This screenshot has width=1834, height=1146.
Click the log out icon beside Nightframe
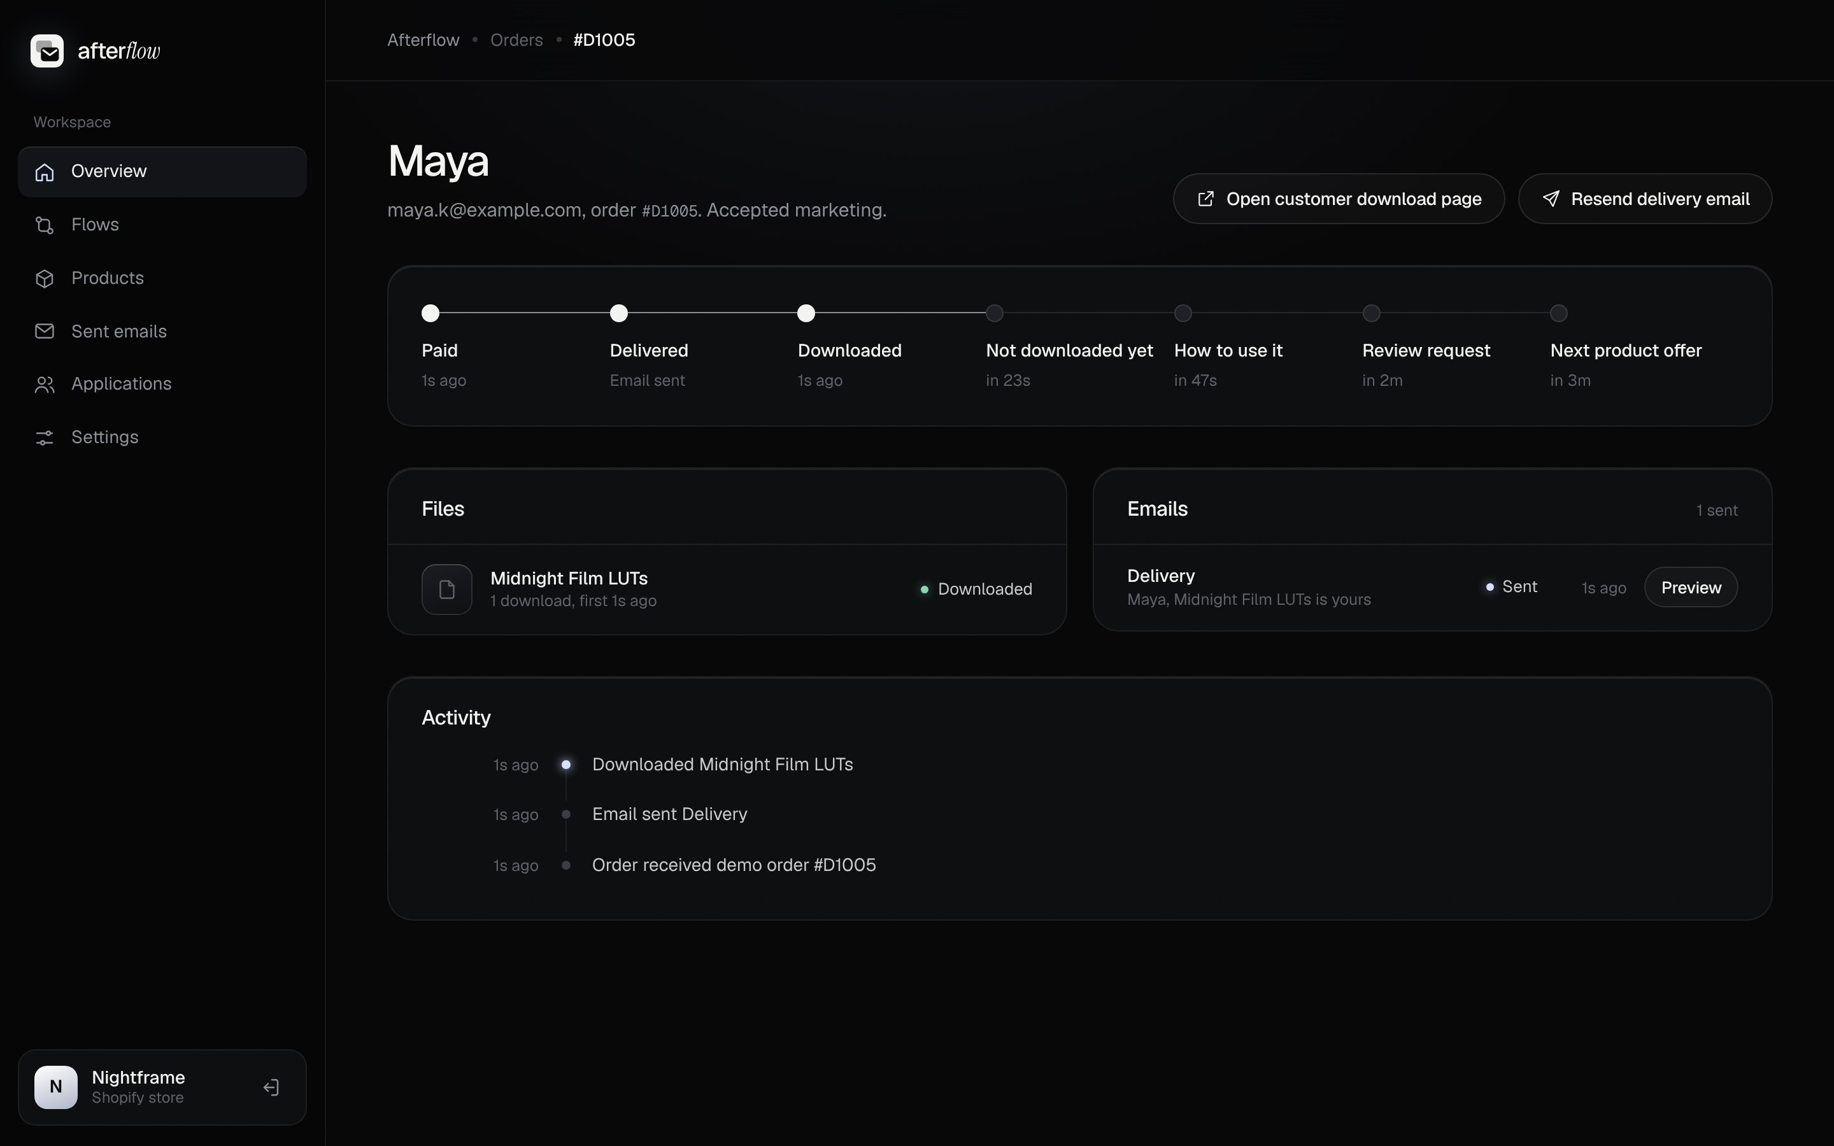pos(271,1087)
